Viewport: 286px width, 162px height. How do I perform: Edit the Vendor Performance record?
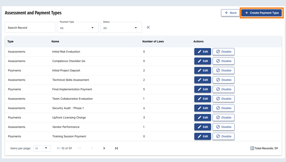point(202,127)
